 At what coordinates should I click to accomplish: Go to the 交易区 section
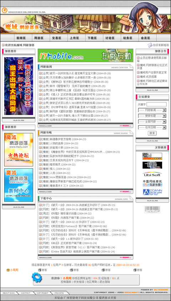(57, 38)
